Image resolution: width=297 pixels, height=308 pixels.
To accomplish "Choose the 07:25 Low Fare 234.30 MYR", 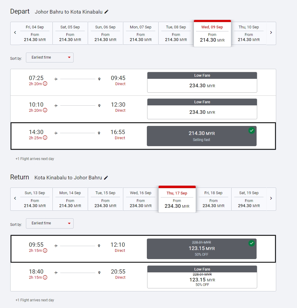I will (202, 82).
